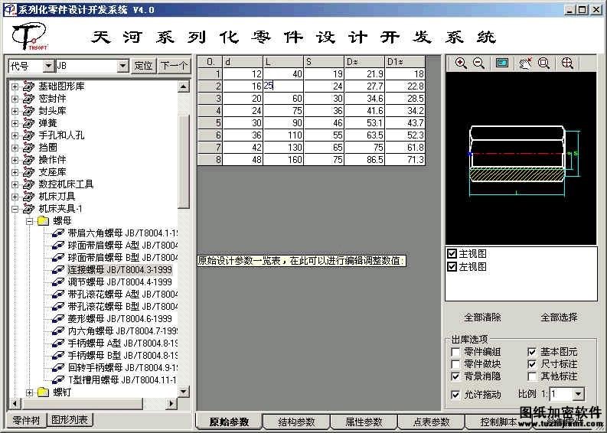Enable the 零件编组 checkbox
Image resolution: width=607 pixels, height=433 pixels.
455,352
